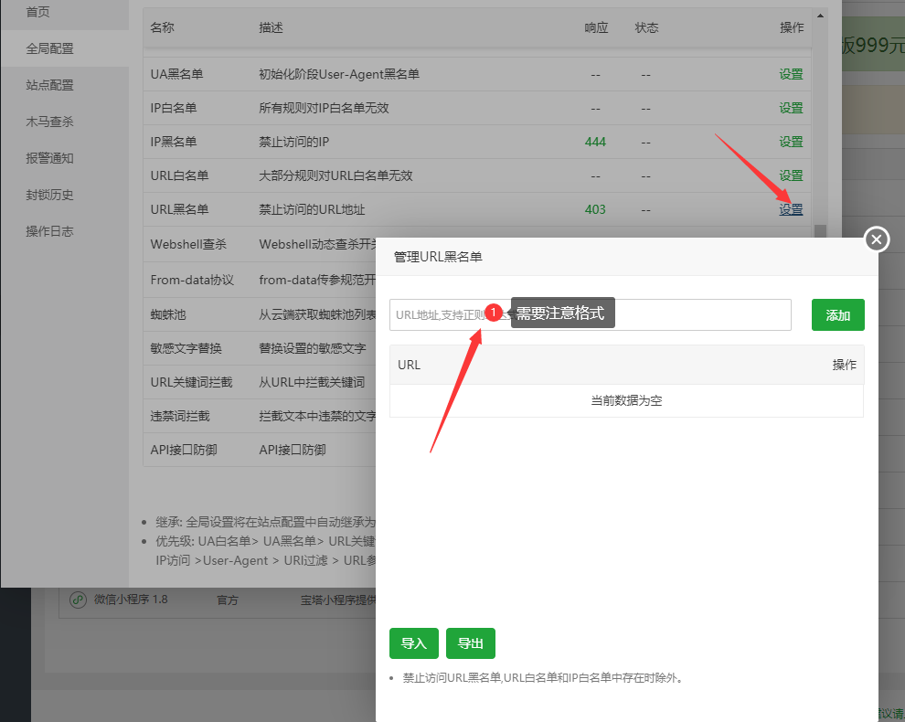Open 设置 for the UA黑名单 rule
Screen dimensions: 905x722
click(791, 74)
